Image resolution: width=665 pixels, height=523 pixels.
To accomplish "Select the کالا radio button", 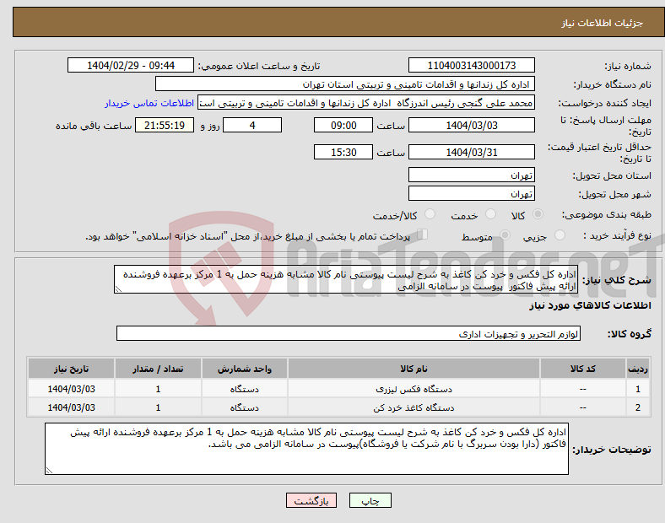I will tap(538, 214).
